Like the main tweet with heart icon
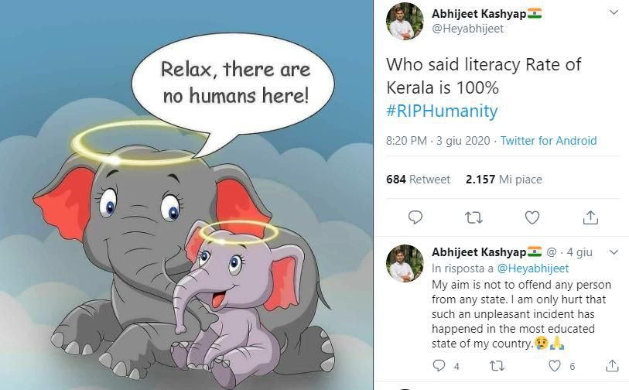This screenshot has height=390, width=629. pos(532,217)
